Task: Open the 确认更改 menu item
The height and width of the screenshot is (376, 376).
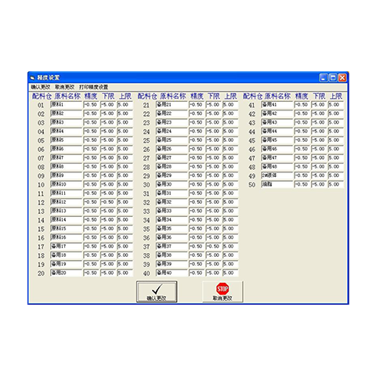Action: (40, 87)
